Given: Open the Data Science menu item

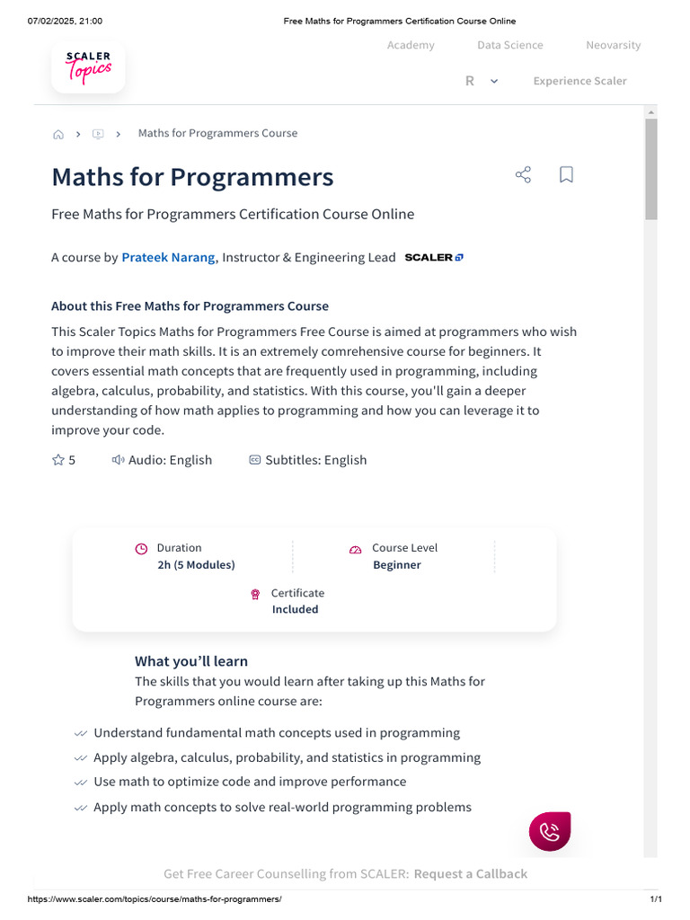Looking at the screenshot, I should [x=510, y=45].
